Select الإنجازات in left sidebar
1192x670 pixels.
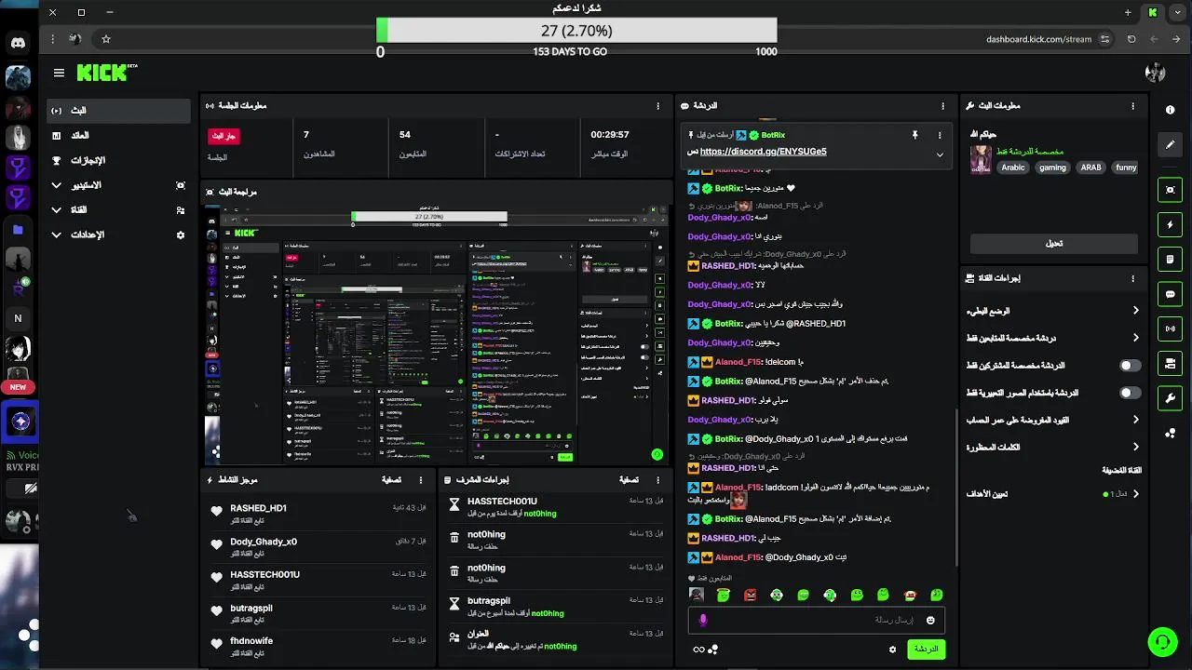pyautogui.click(x=118, y=160)
